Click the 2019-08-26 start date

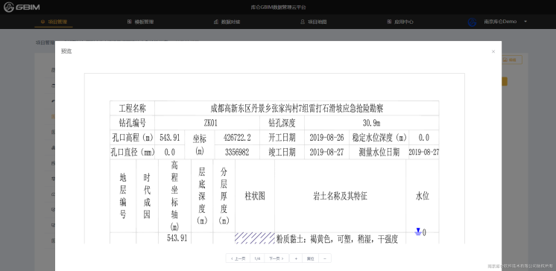click(326, 138)
